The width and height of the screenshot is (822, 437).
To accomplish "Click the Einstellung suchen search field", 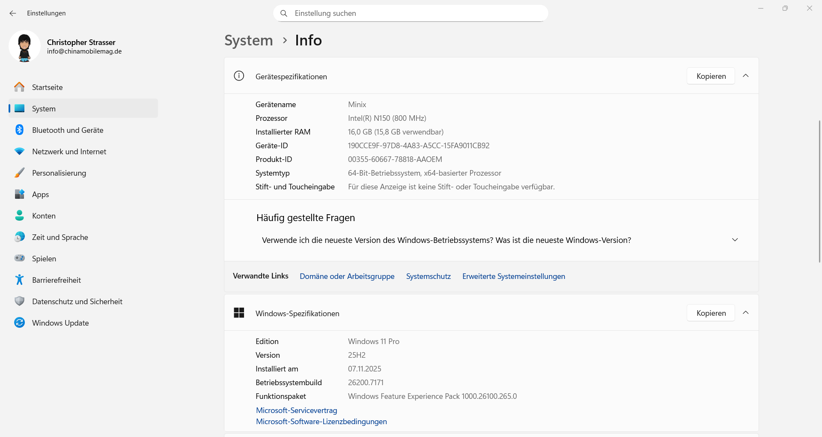I will 411,13.
